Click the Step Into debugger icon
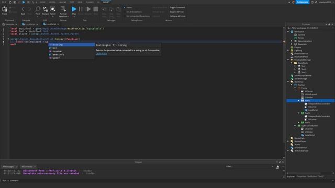 click(x=104, y=9)
